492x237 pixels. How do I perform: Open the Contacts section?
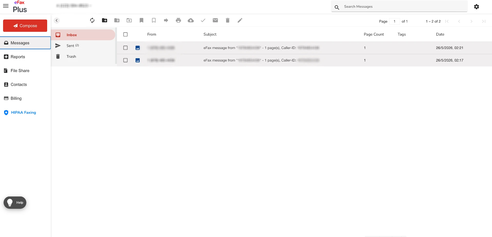pyautogui.click(x=15, y=84)
